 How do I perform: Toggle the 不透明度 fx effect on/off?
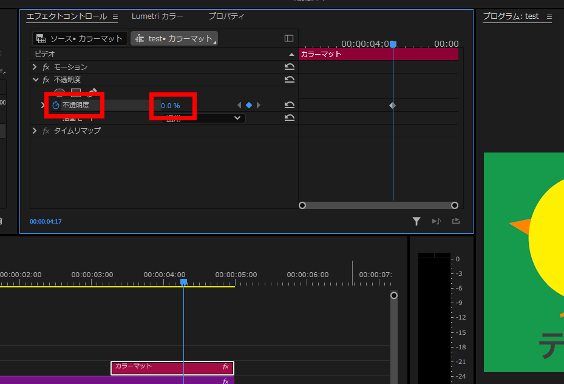pos(46,80)
